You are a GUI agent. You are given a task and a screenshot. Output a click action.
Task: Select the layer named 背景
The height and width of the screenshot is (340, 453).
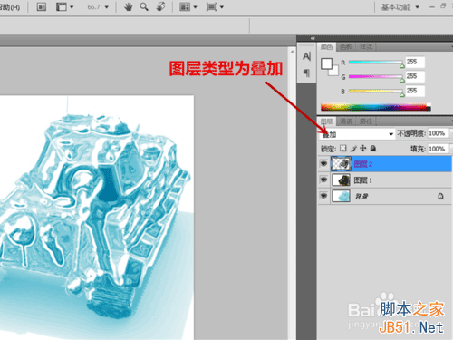pos(385,196)
